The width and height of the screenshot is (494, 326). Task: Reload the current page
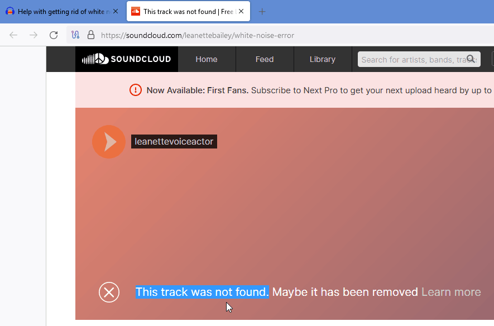tap(54, 35)
